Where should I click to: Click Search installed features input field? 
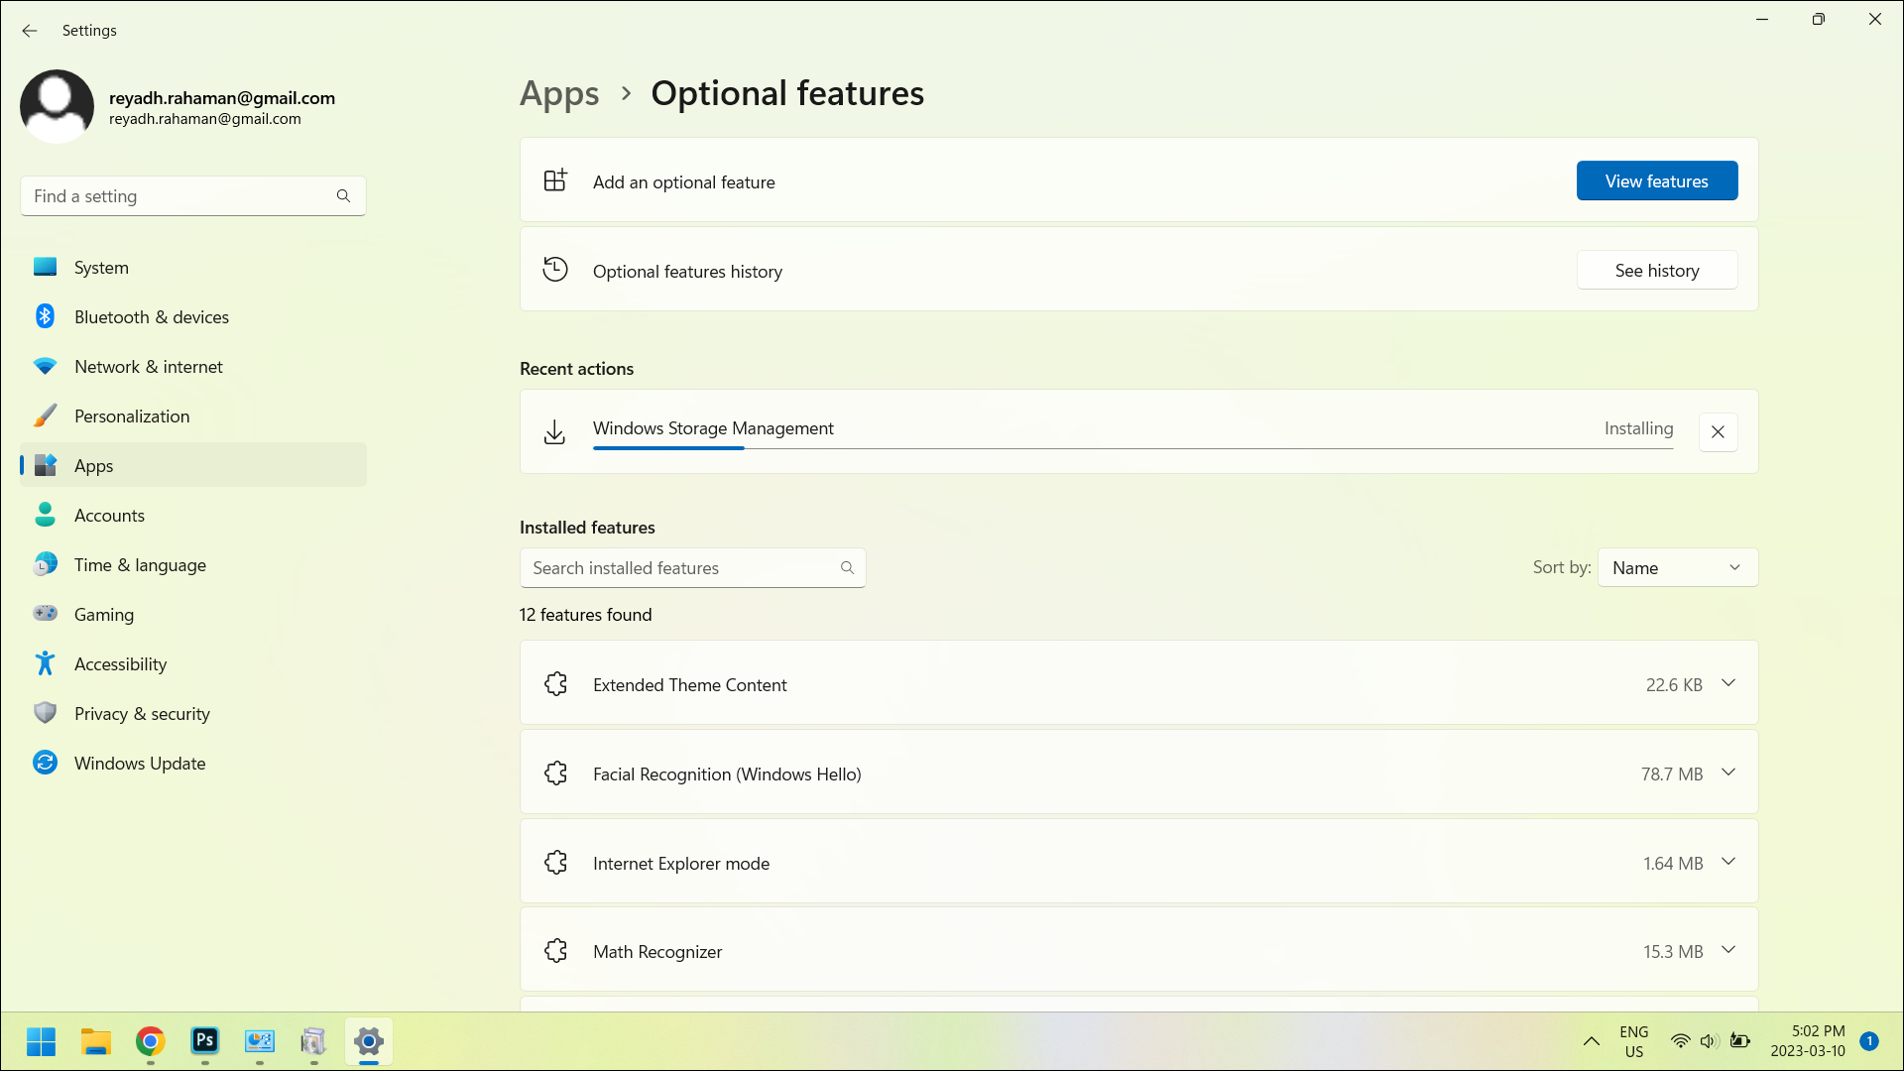tap(692, 566)
